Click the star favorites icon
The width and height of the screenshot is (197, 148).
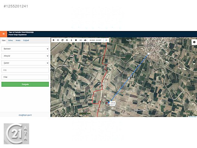pyautogui.click(x=76, y=40)
